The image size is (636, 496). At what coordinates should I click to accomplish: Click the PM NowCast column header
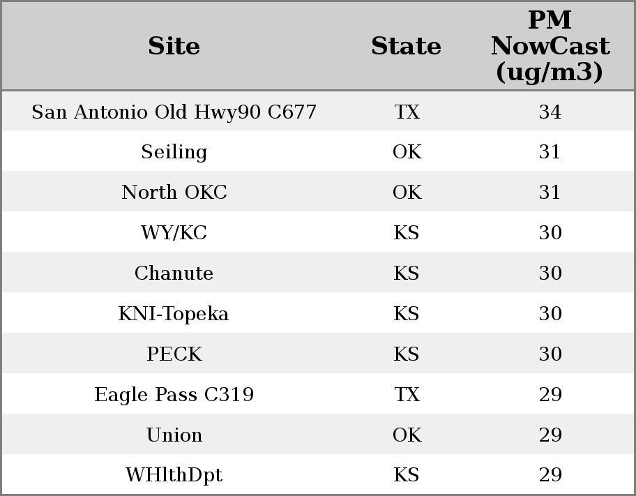pyautogui.click(x=550, y=46)
